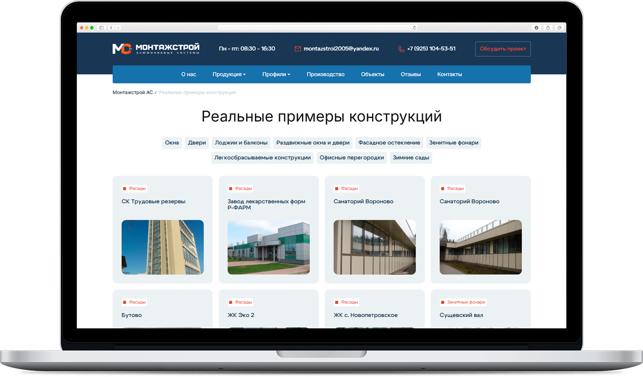Open email link montazstroi2005@yandex.ru
Image resolution: width=643 pixels, height=377 pixels.
[x=341, y=49]
